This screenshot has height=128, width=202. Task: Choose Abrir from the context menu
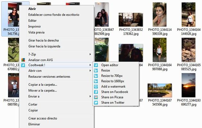[32, 9]
